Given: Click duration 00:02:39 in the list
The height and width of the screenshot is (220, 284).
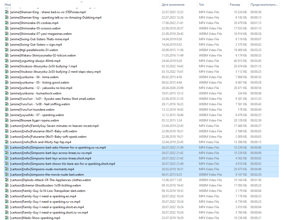Looking at the screenshot, I should click(256, 120).
